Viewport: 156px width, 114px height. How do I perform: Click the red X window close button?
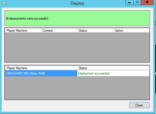(x=147, y=3)
